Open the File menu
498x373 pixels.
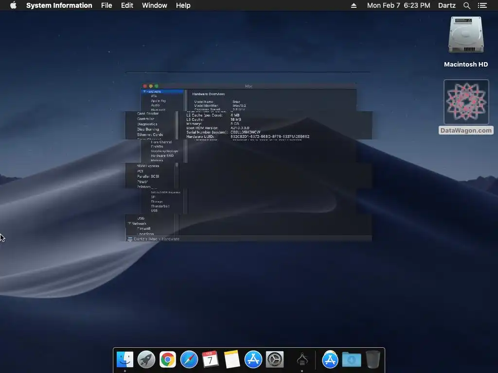107,5
